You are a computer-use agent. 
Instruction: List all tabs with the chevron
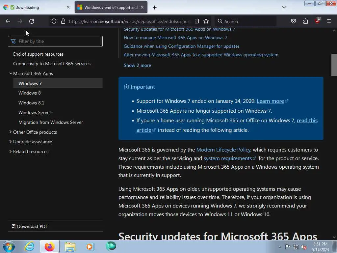point(284,7)
